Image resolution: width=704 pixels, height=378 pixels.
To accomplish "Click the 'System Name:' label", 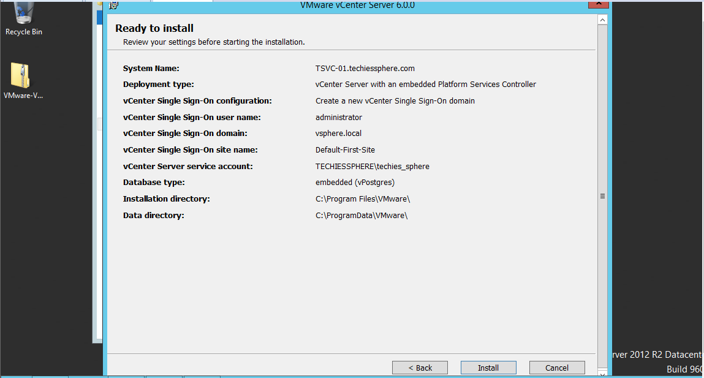I will pyautogui.click(x=151, y=68).
